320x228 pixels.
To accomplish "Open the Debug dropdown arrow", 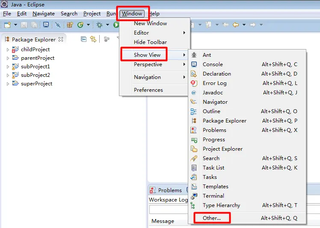I will click(107, 25).
